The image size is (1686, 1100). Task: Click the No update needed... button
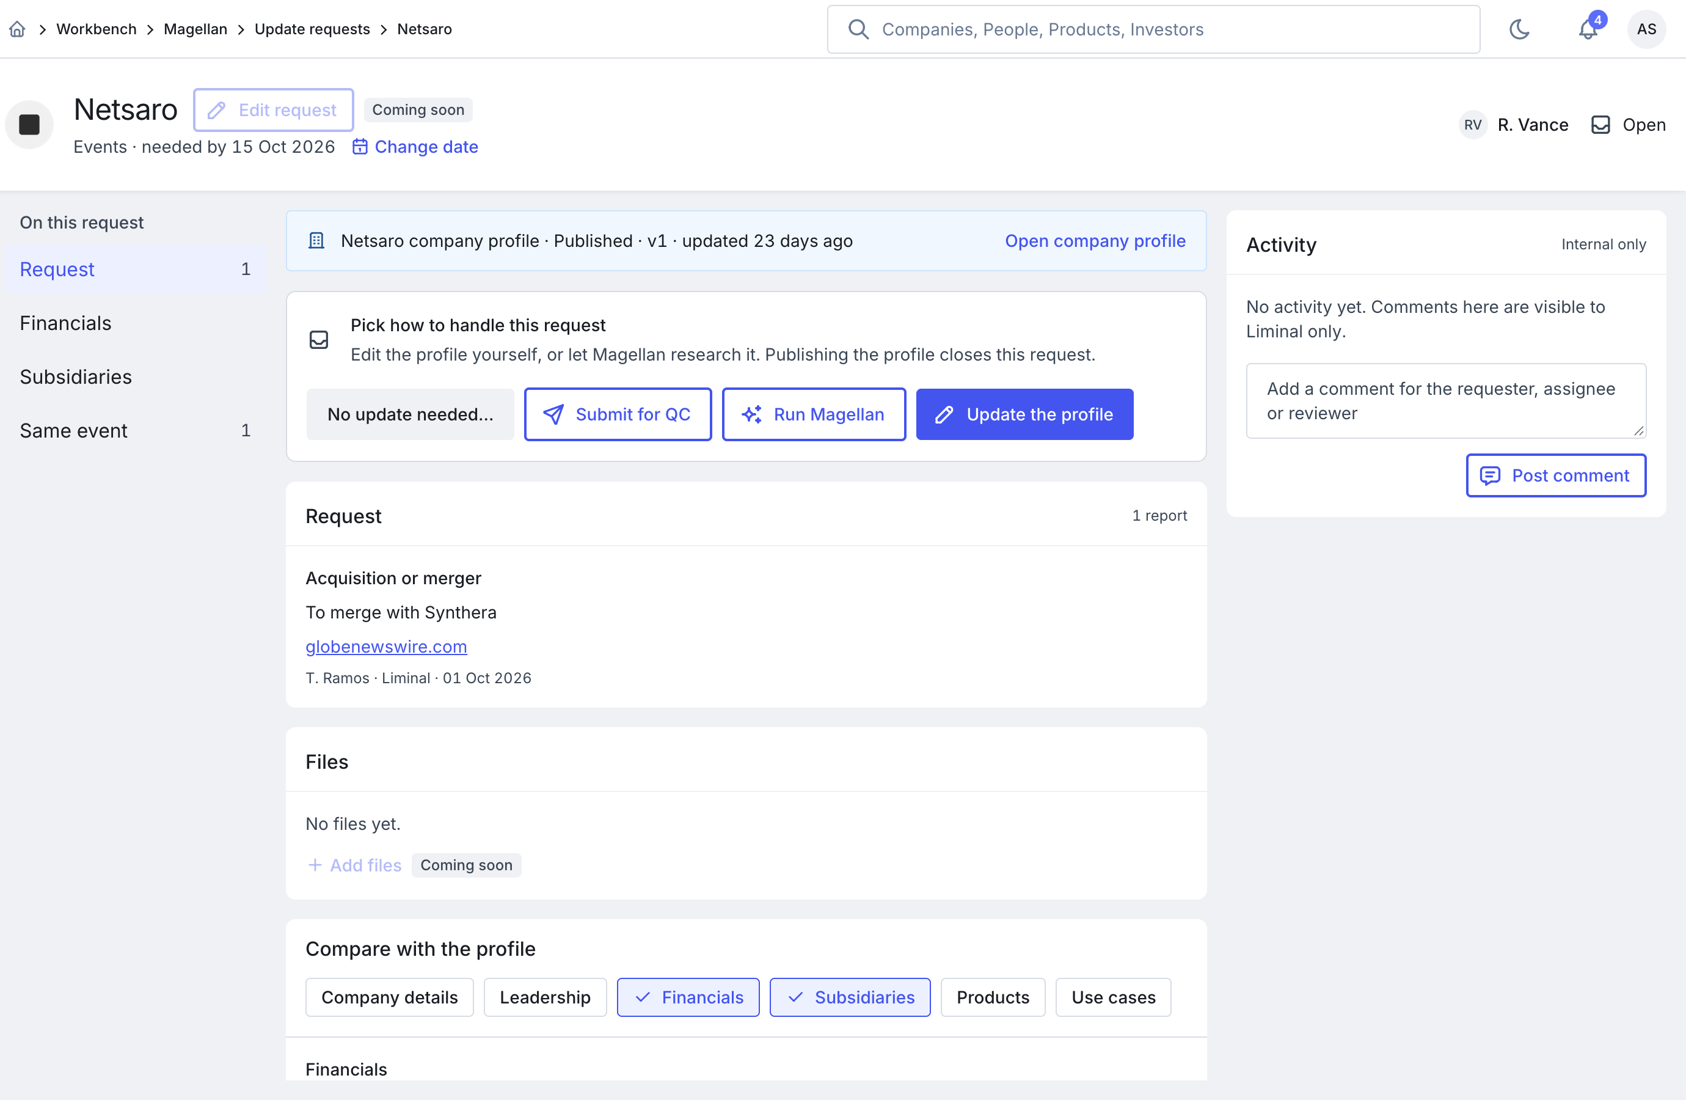(x=410, y=414)
